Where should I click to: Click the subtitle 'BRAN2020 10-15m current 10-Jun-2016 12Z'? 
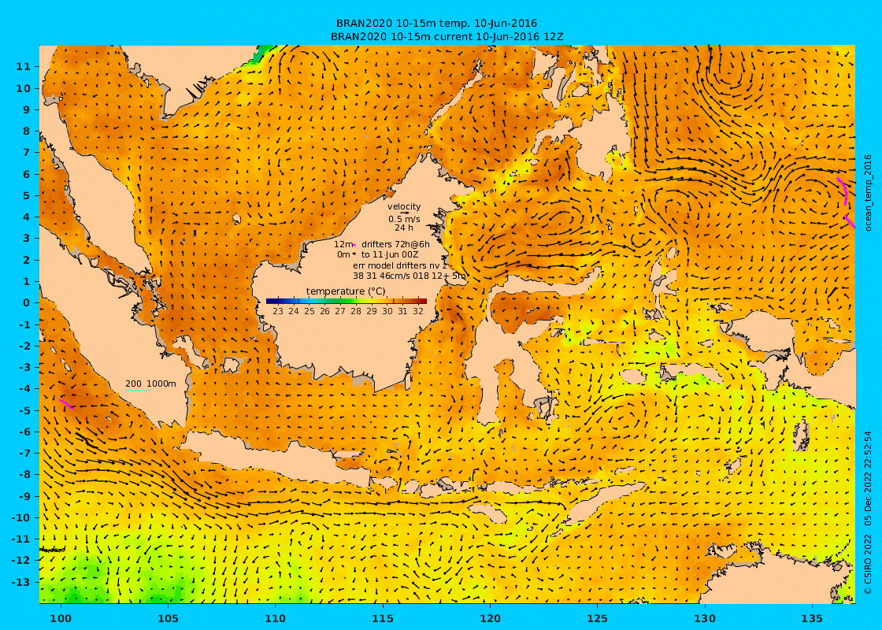(447, 37)
